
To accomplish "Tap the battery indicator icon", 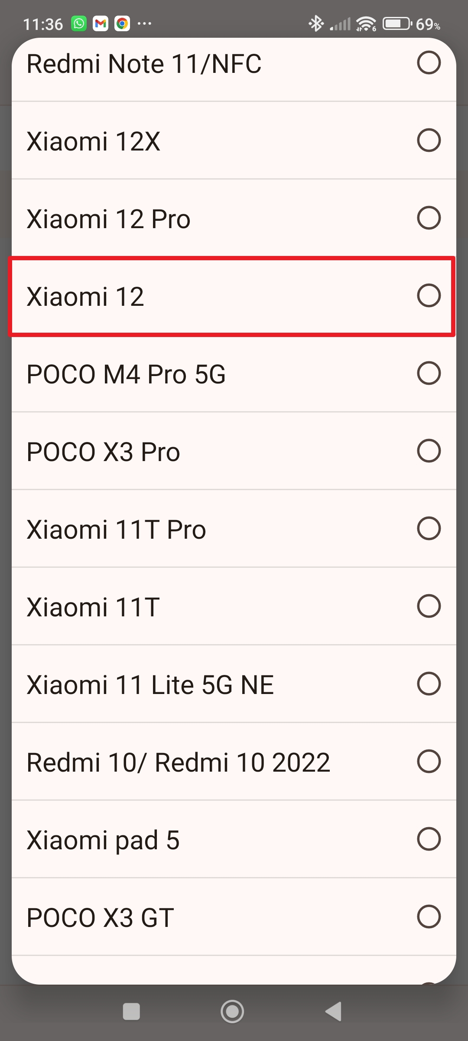I will point(397,23).
